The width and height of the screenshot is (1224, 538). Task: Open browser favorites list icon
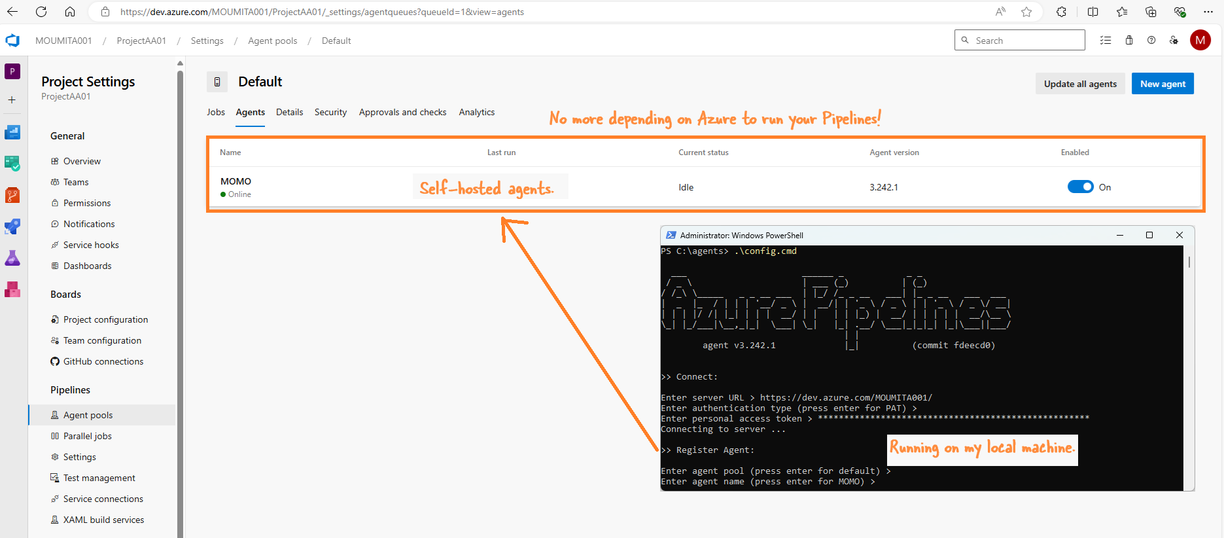1122,12
